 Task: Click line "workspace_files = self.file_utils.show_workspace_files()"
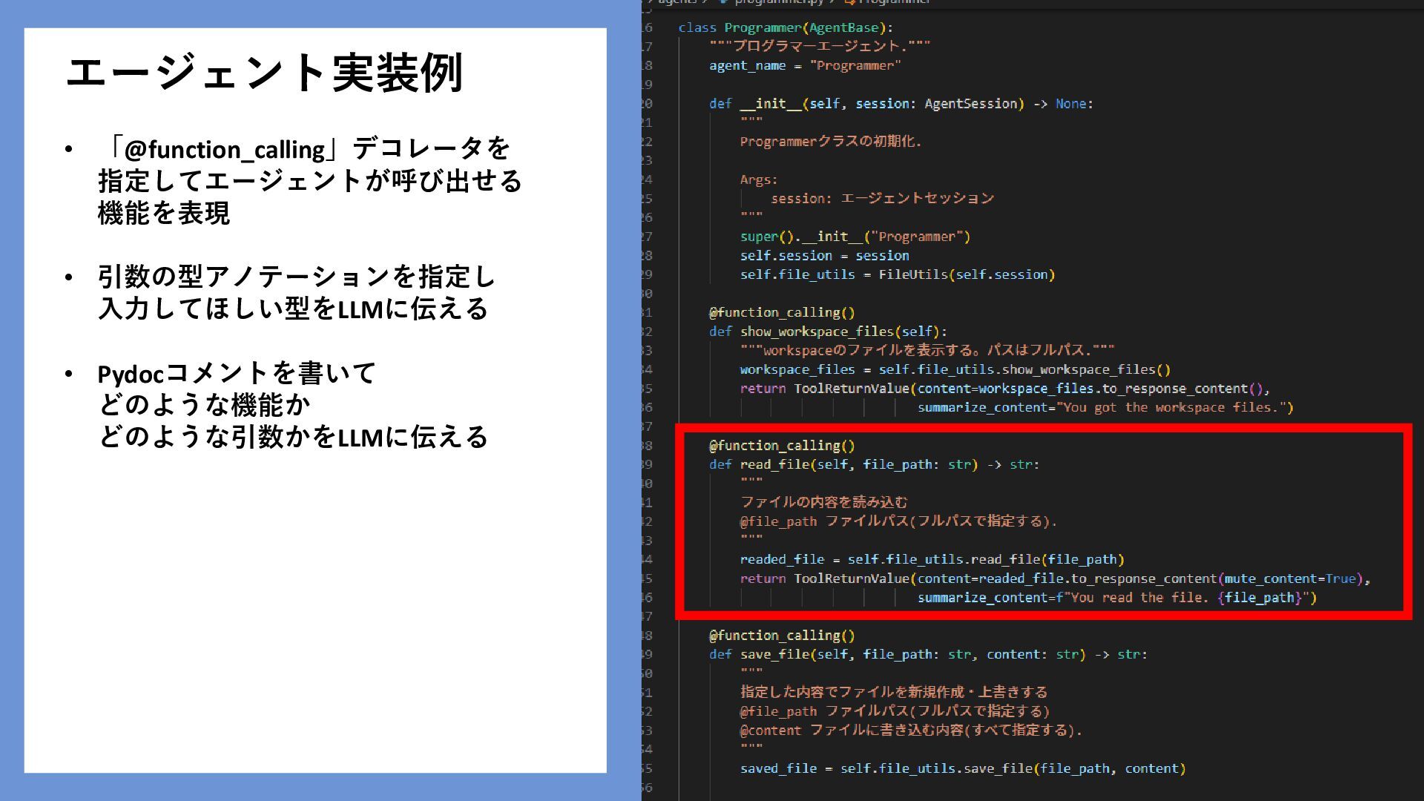pos(955,369)
